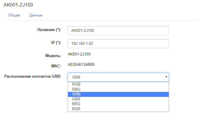Click the Расположение контактов GRB label

(33, 77)
